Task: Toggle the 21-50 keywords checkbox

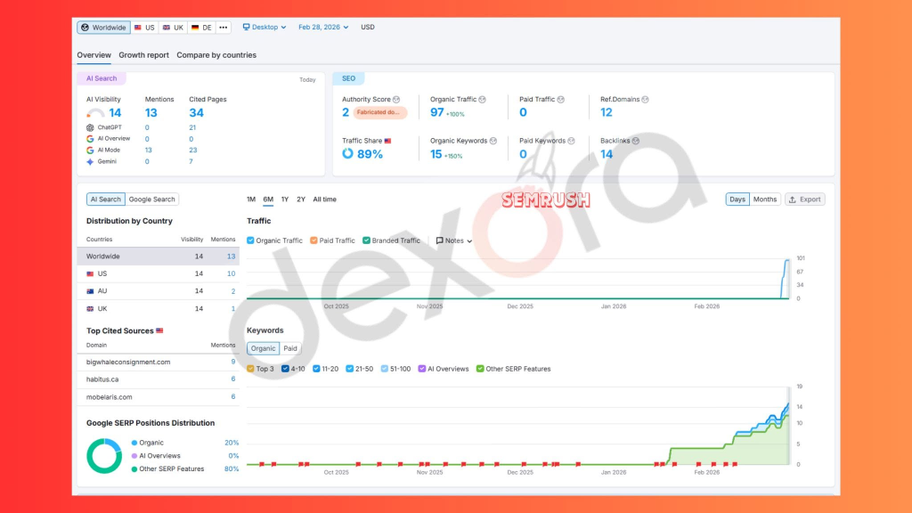Action: (x=349, y=369)
